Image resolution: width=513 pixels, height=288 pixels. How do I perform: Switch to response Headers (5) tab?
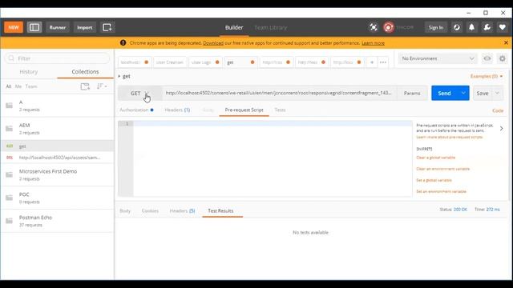click(x=182, y=211)
